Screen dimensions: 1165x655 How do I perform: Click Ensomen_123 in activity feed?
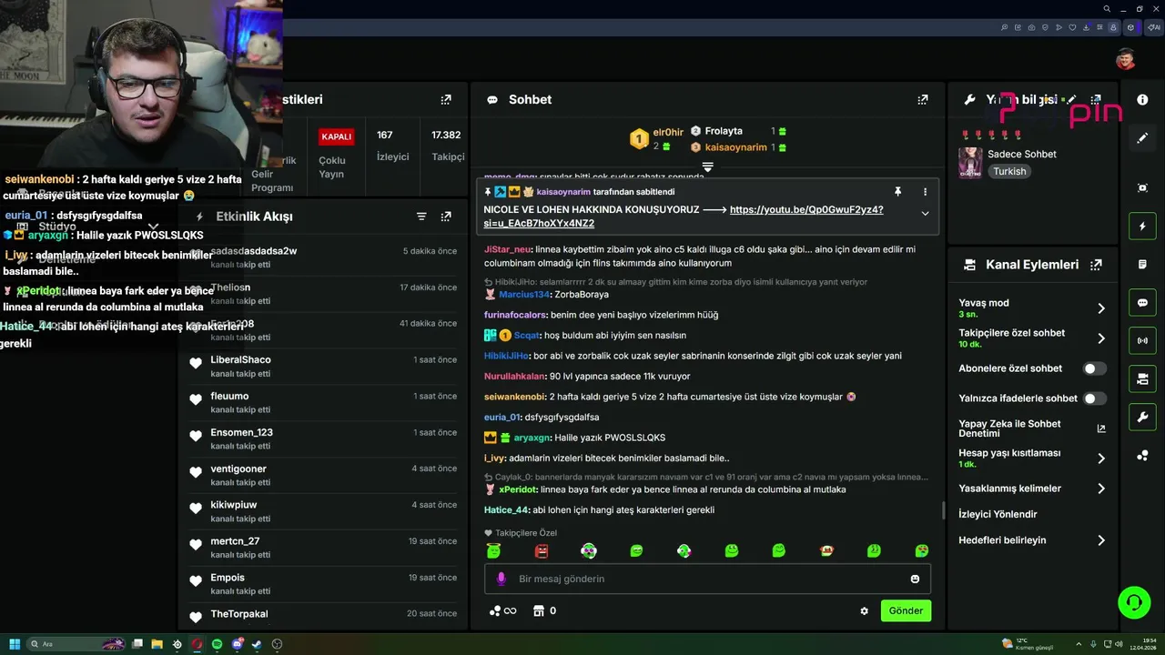(x=242, y=433)
